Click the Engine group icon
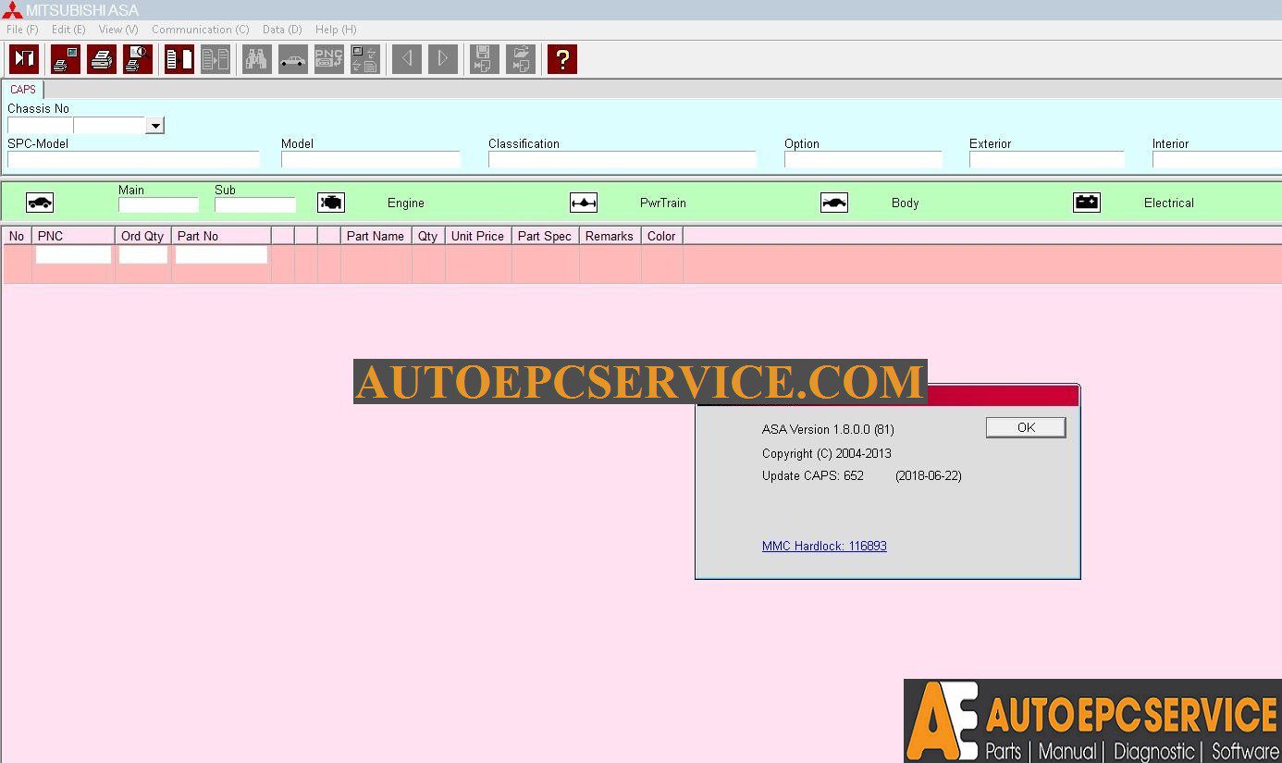Image resolution: width=1282 pixels, height=763 pixels. point(331,203)
